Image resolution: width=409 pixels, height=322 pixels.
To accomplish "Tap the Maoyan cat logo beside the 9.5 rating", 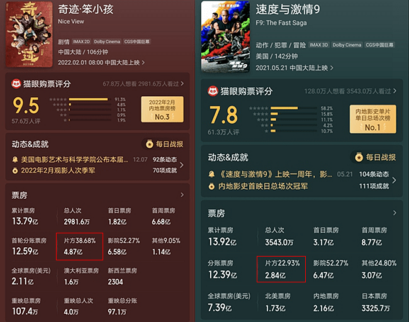I will click(16, 84).
